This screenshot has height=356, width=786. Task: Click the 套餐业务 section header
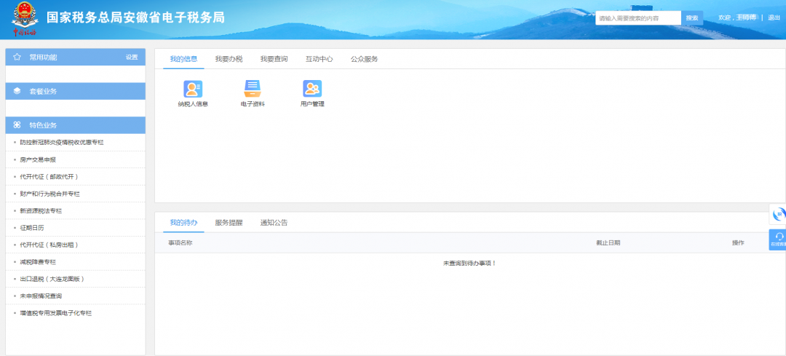(75, 91)
